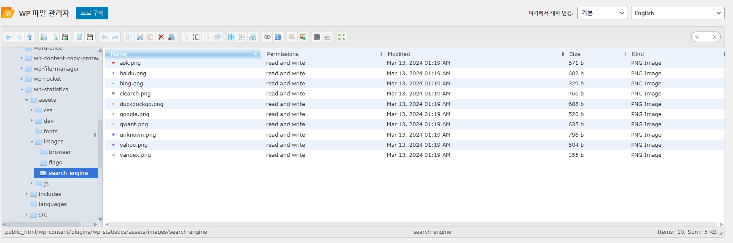Click the Duplicate icon in toolbar

click(185, 37)
